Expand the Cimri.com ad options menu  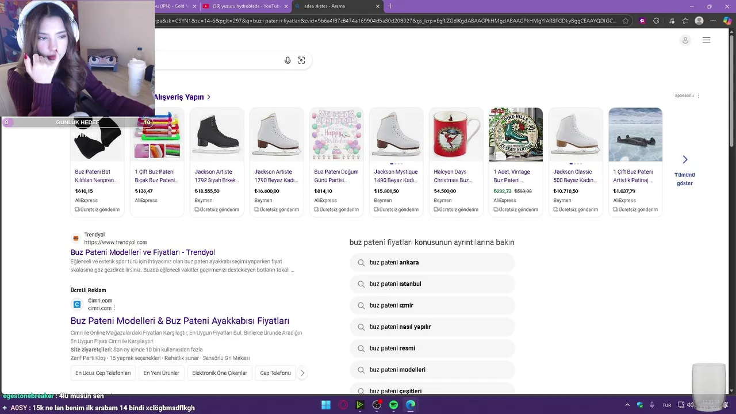114,308
